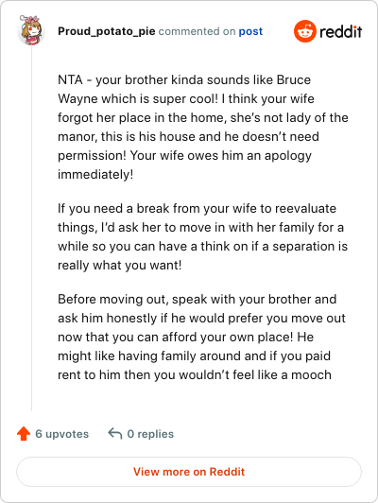Click the line beginning "Wayne which is super cool"

186,98
